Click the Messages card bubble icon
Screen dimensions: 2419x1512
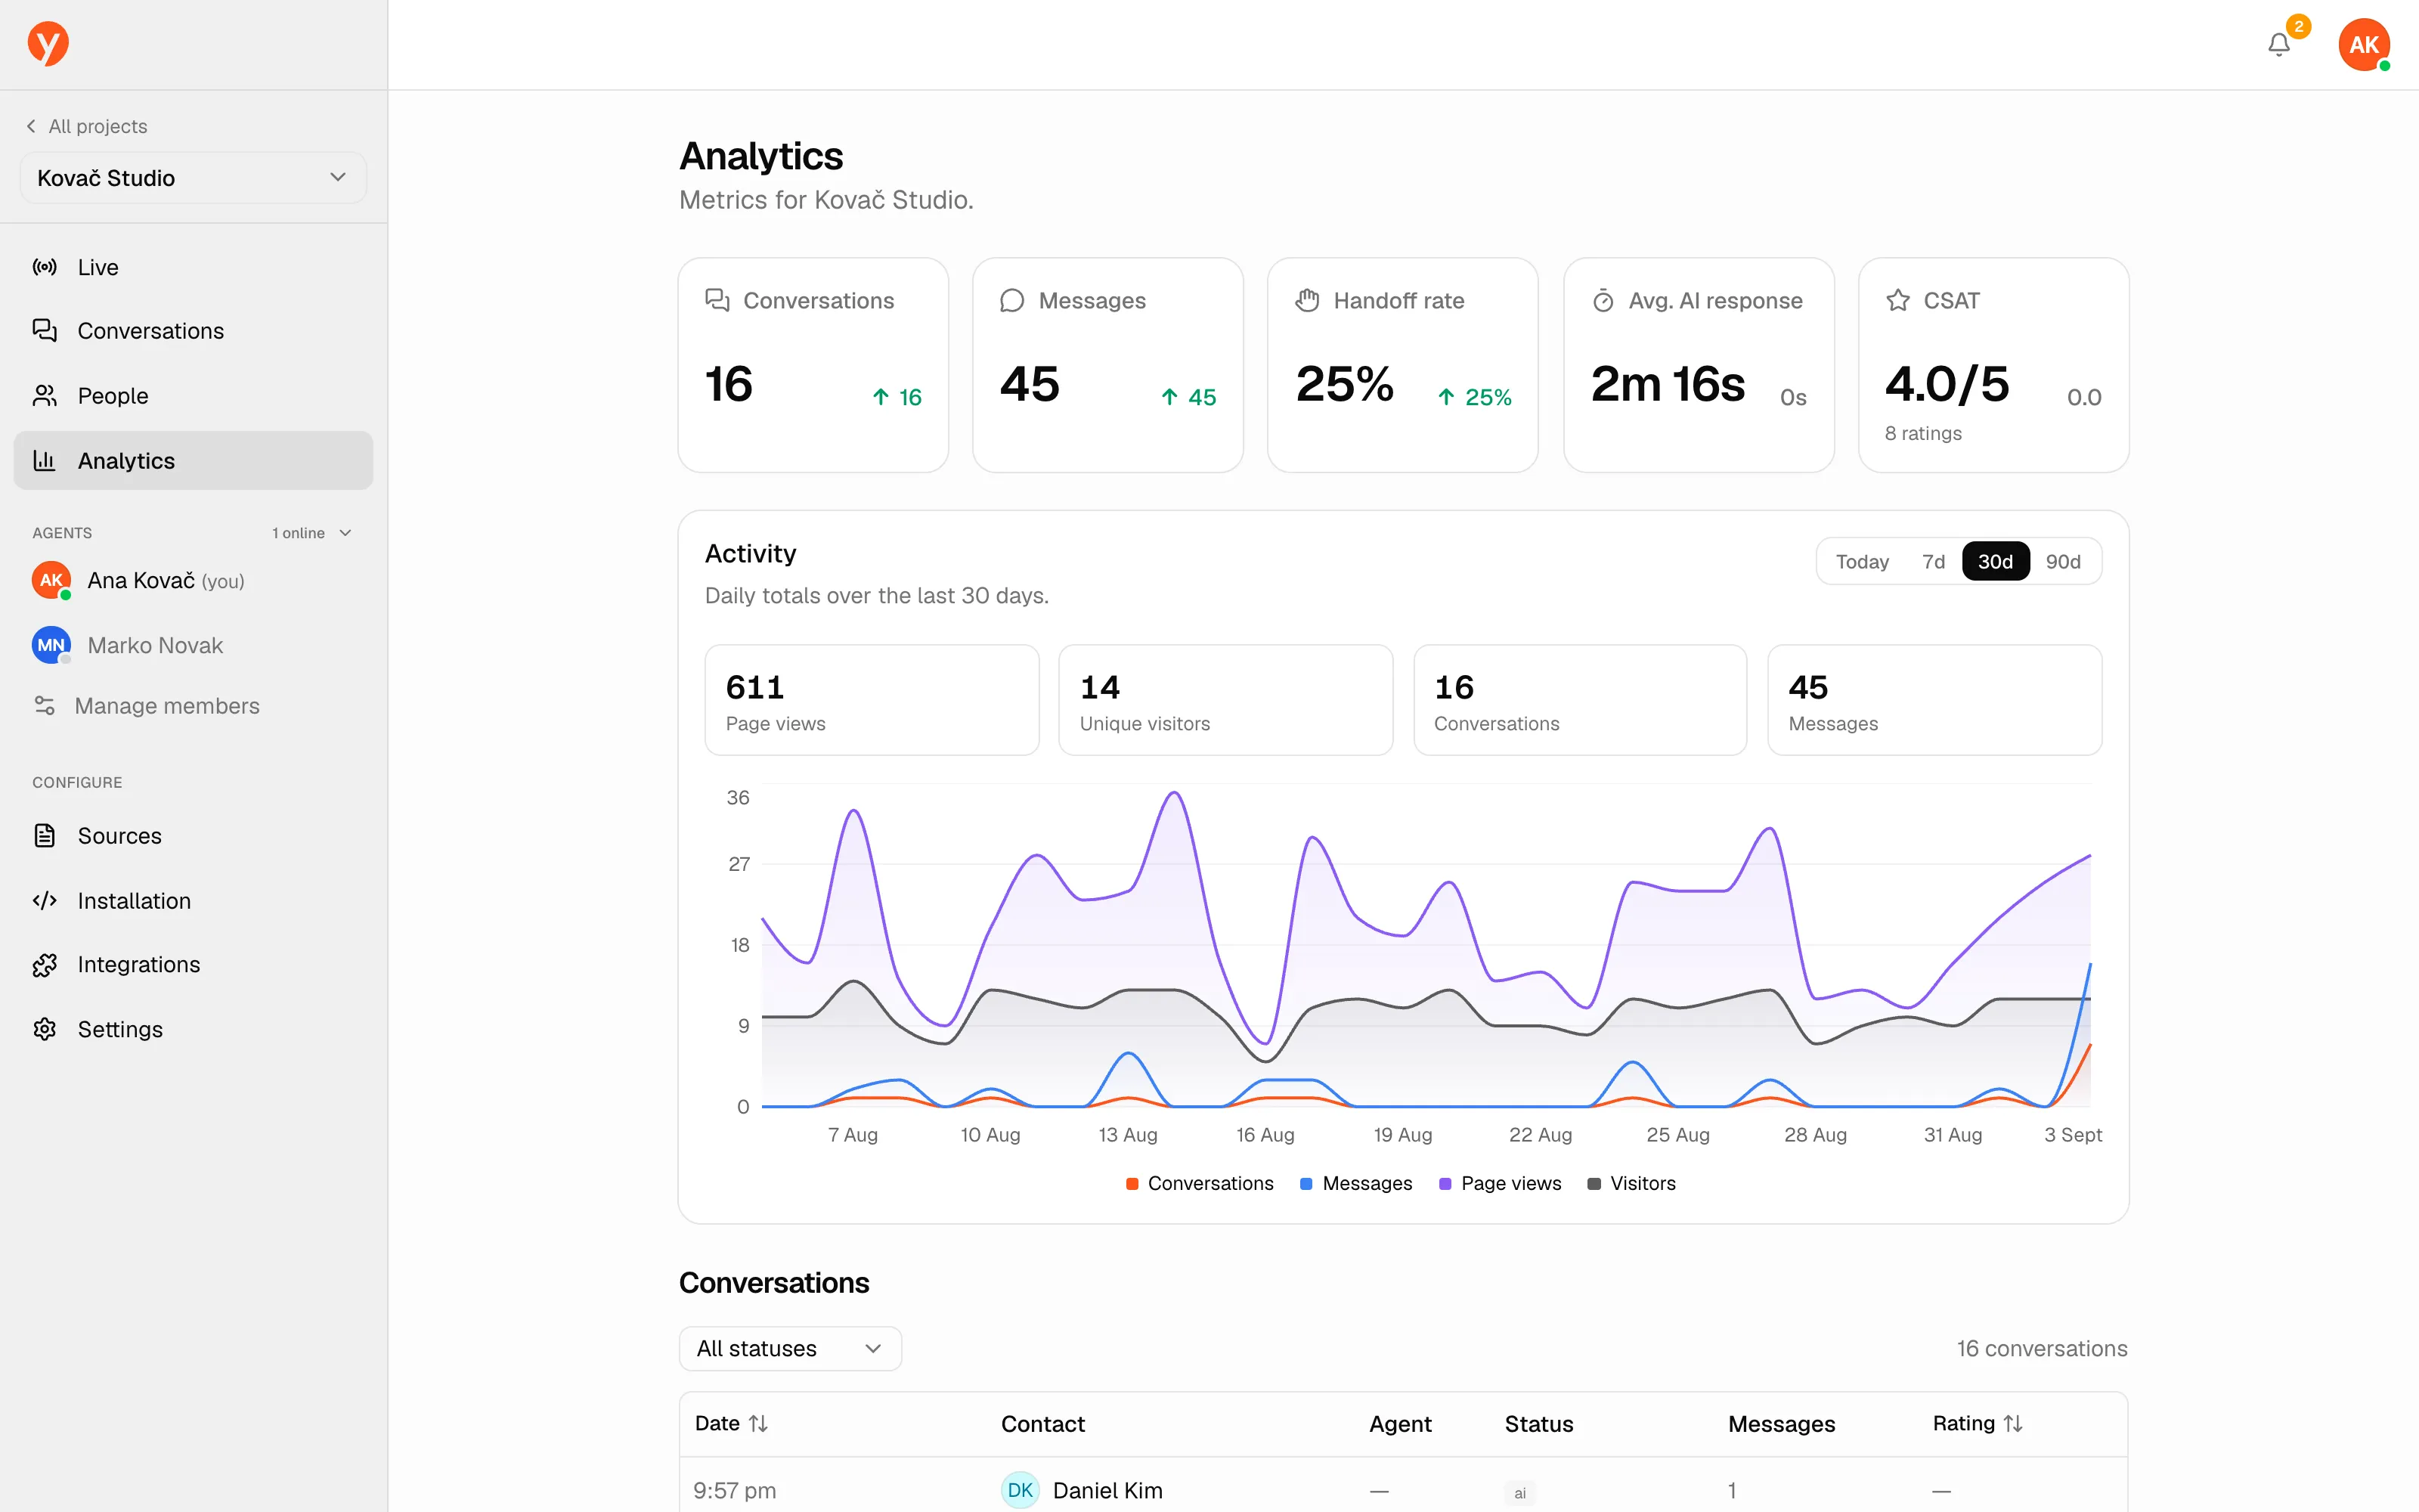pyautogui.click(x=1011, y=300)
